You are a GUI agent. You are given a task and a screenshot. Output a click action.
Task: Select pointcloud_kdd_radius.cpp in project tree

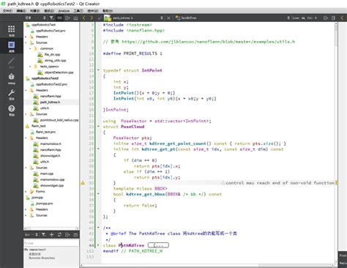pos(59,120)
